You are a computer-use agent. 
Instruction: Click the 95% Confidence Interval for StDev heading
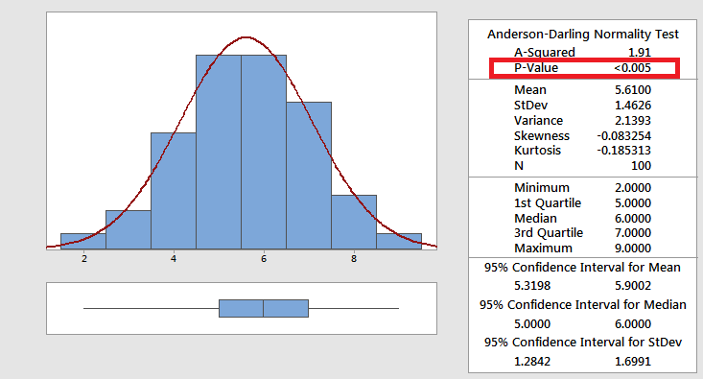click(582, 343)
